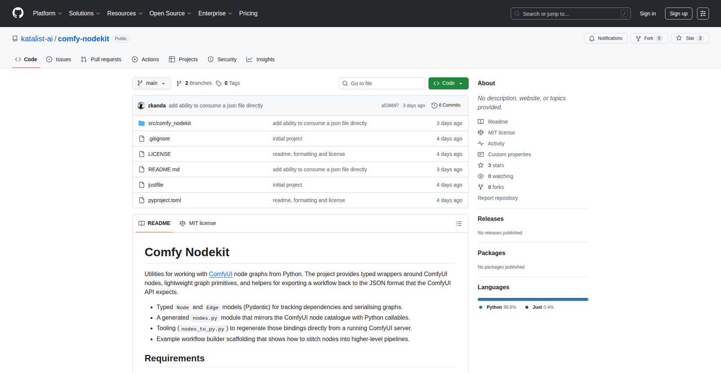Expand the Open Source menu
Viewport: 721px width, 373px height.
tap(170, 13)
